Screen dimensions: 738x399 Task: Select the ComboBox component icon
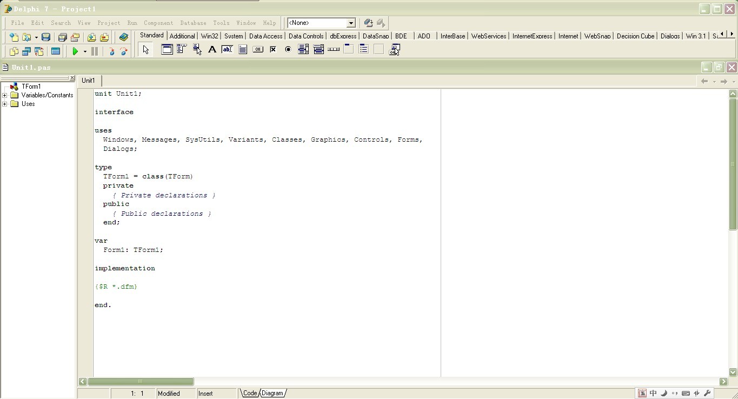[x=318, y=49]
